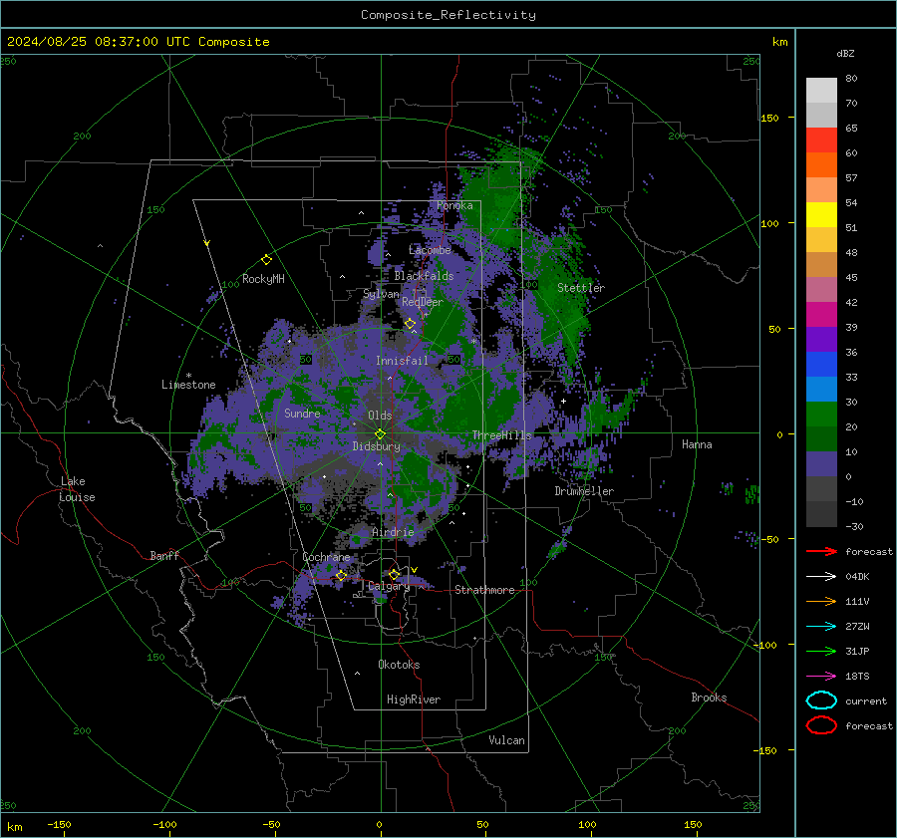Click the yellow diamond marker above Calgary
Image resolution: width=897 pixels, height=838 pixels.
tap(394, 574)
